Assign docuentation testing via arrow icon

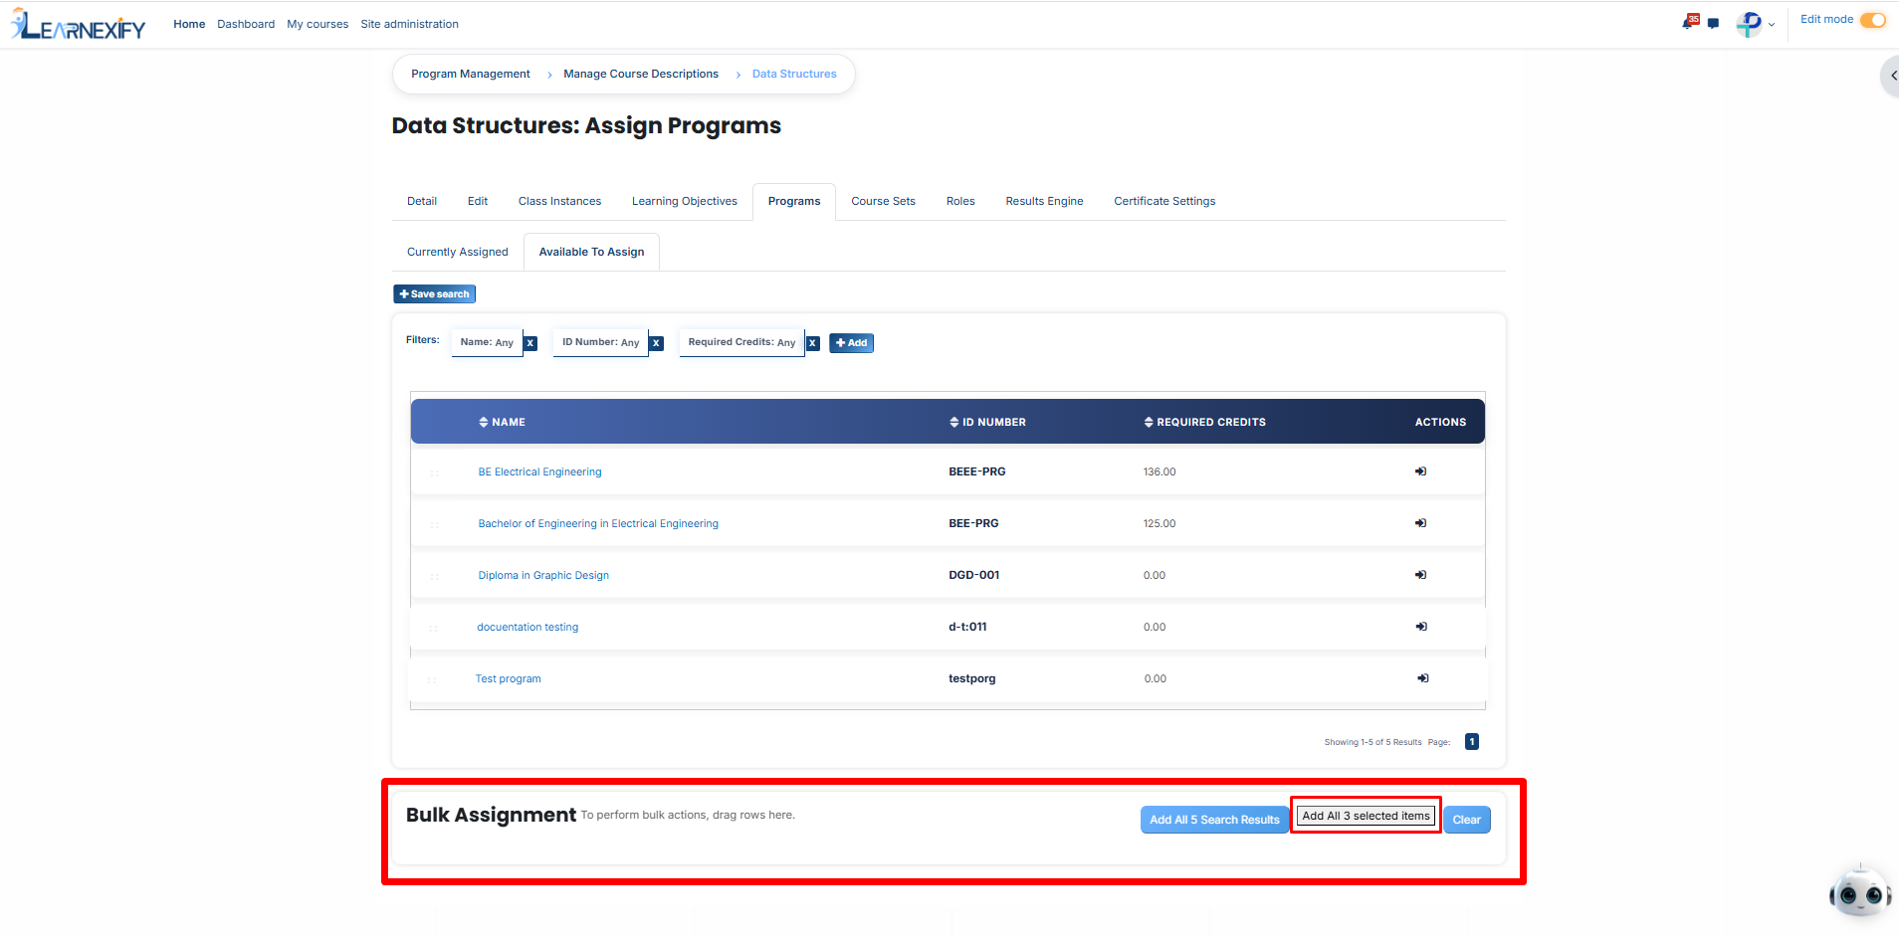tap(1421, 627)
